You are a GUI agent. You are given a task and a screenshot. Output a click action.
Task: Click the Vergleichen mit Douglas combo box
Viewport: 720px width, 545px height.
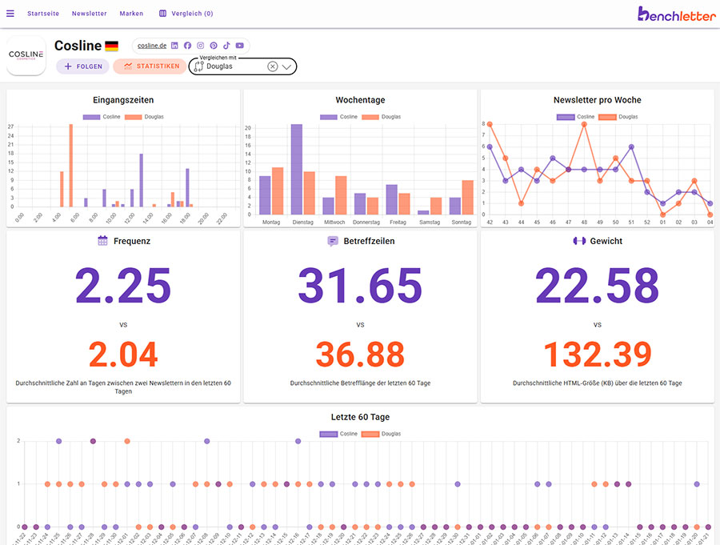tap(232, 66)
